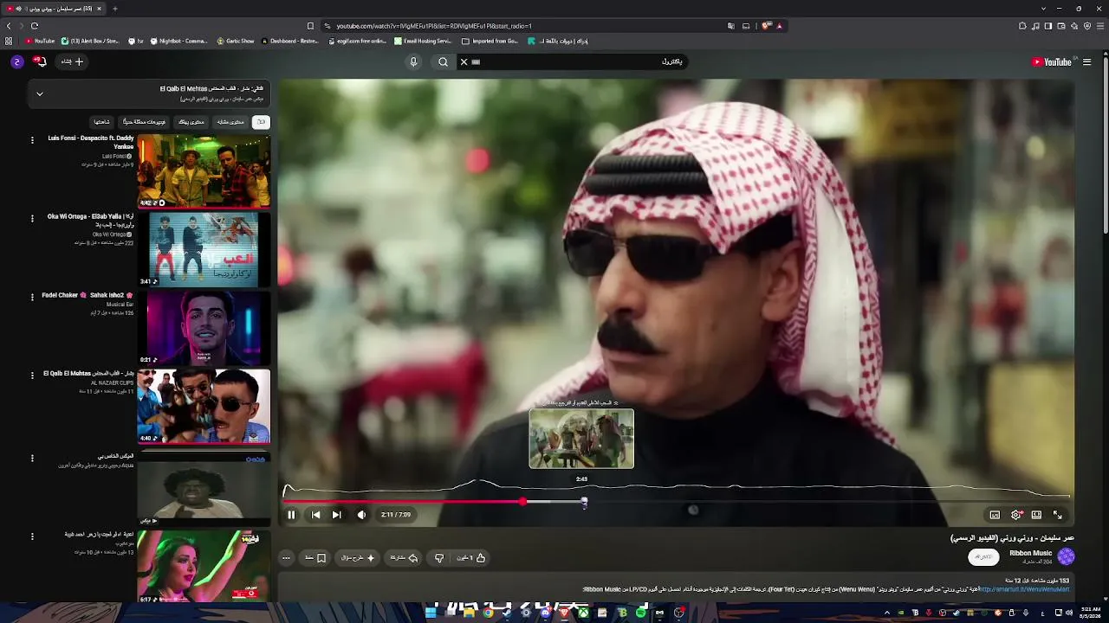
Task: Play the Despacito video thumbnail
Action: coord(204,171)
